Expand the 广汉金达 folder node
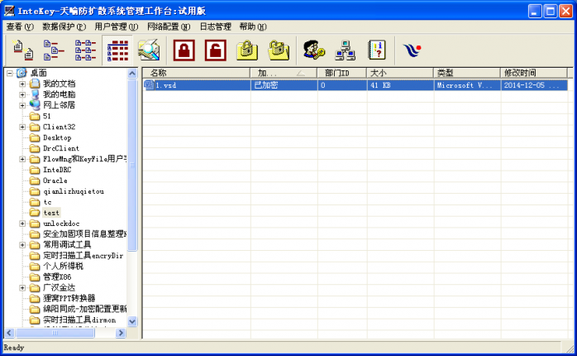The image size is (577, 356). click(22, 288)
